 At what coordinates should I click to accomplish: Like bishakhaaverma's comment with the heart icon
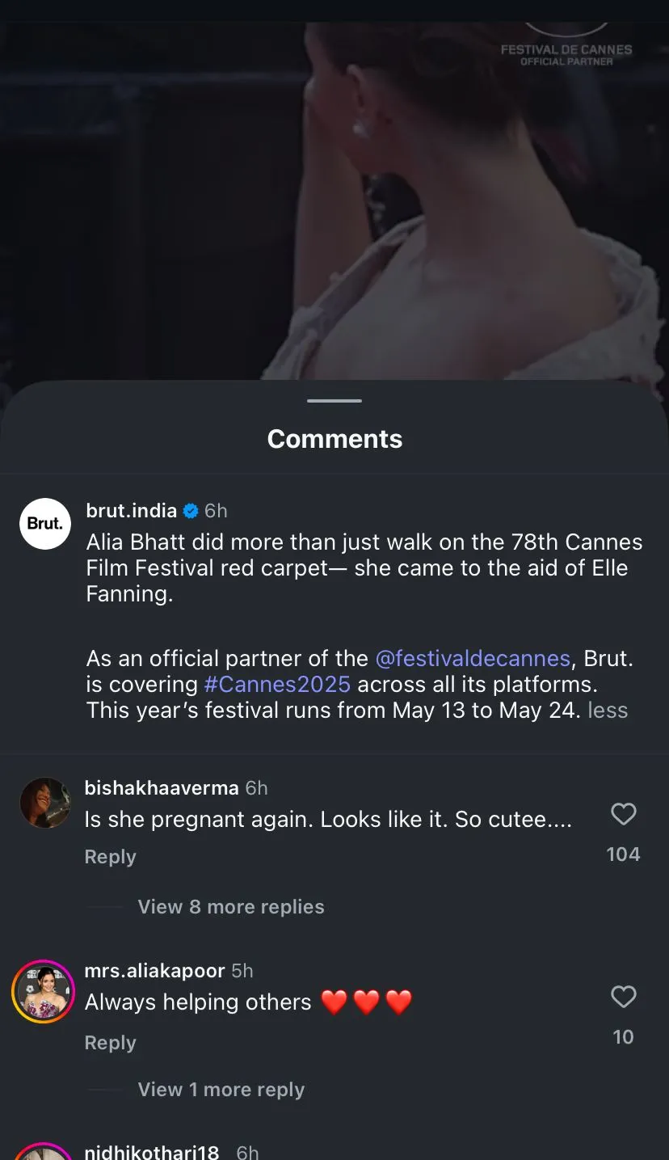[x=623, y=814]
